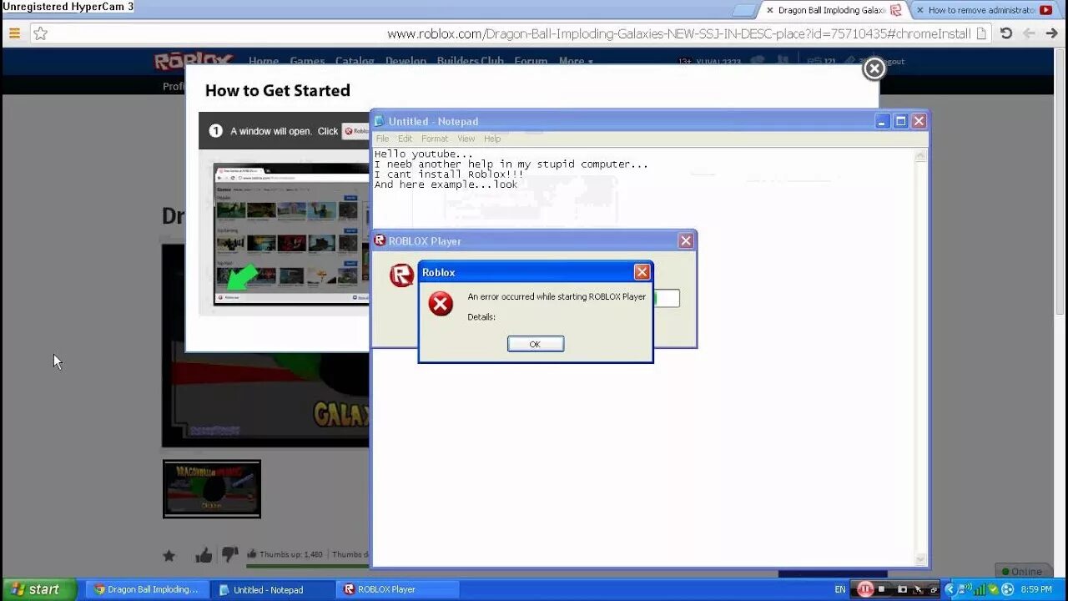Expand hidden system tray icons
This screenshot has width=1068, height=601.
pyautogui.click(x=950, y=589)
